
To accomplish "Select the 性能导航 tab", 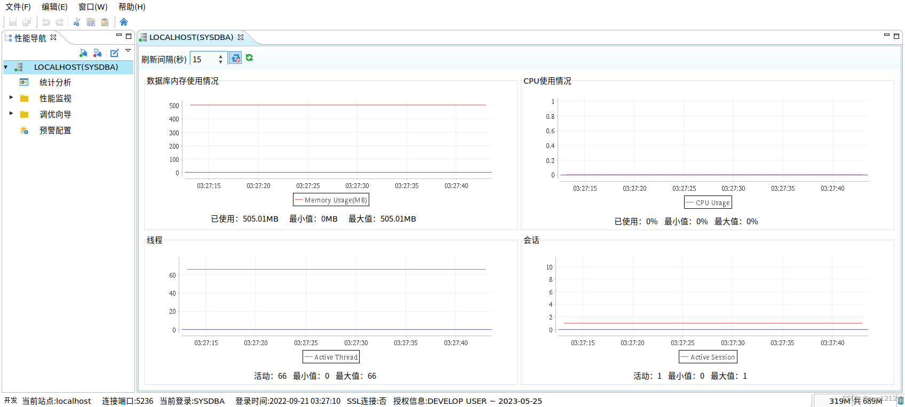I will [x=30, y=38].
